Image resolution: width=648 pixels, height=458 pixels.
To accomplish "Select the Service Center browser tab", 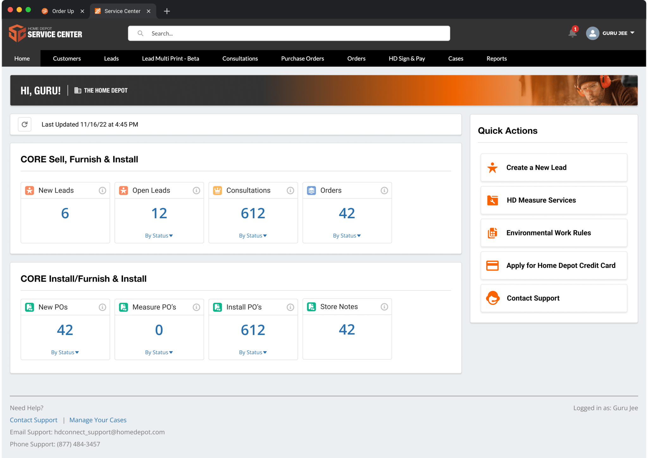I will click(x=122, y=11).
